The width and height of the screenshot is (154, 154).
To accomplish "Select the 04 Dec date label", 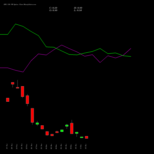I will [x=61, y=146].
